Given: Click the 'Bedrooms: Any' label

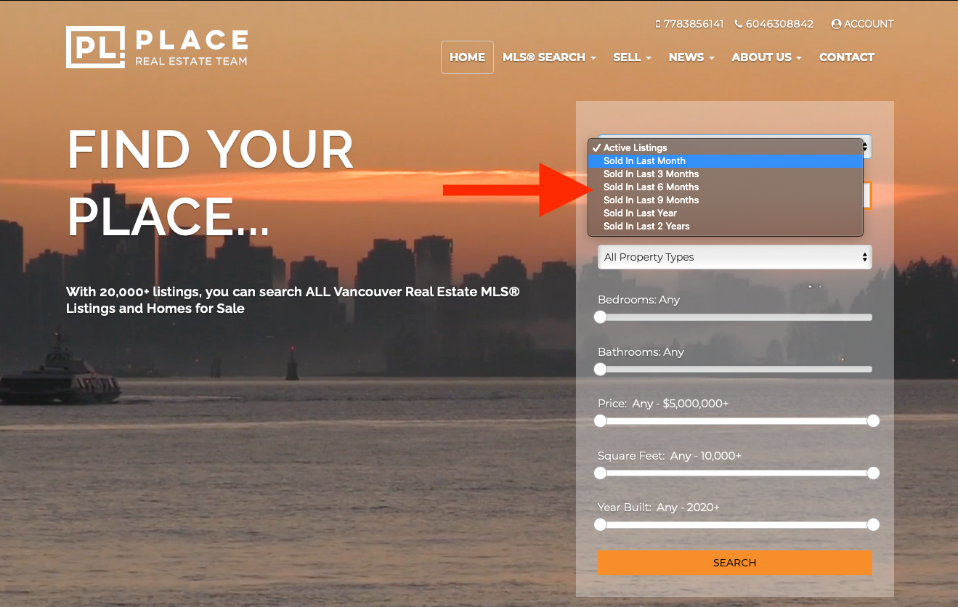Looking at the screenshot, I should 638,300.
